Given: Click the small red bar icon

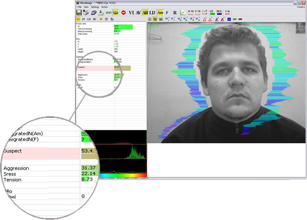Looking at the screenshot, I should tap(240, 19).
